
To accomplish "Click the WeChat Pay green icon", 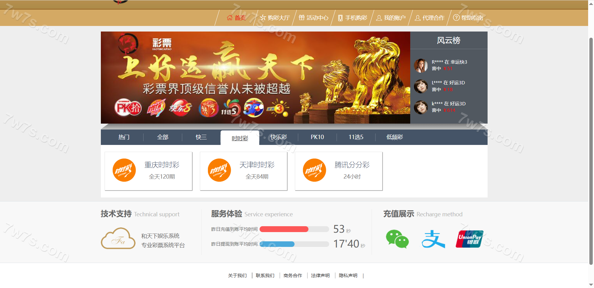I will click(x=397, y=239).
